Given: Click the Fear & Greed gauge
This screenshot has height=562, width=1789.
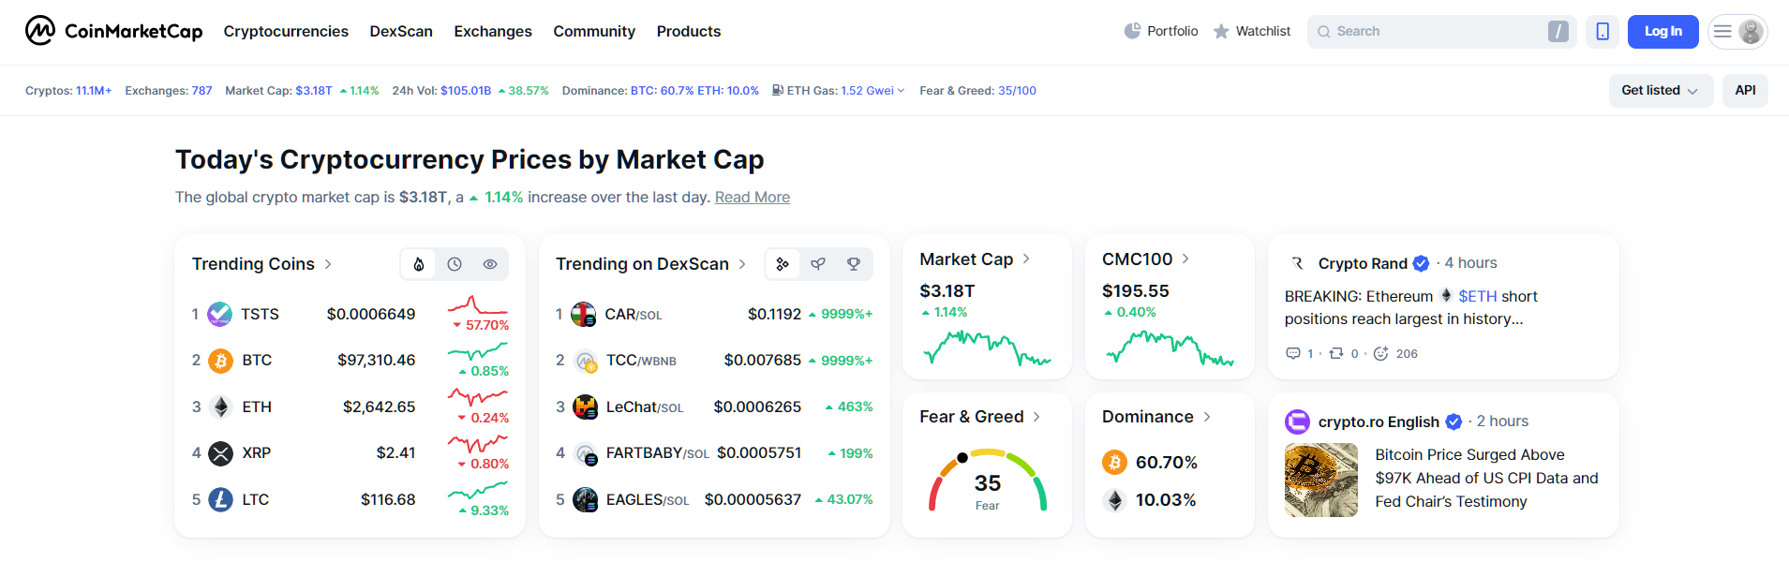Looking at the screenshot, I should tap(987, 481).
